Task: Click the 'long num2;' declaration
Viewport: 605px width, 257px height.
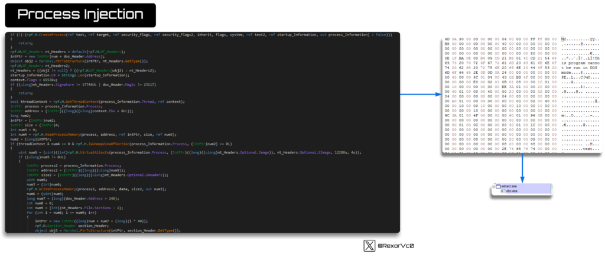Action: pyautogui.click(x=21, y=116)
